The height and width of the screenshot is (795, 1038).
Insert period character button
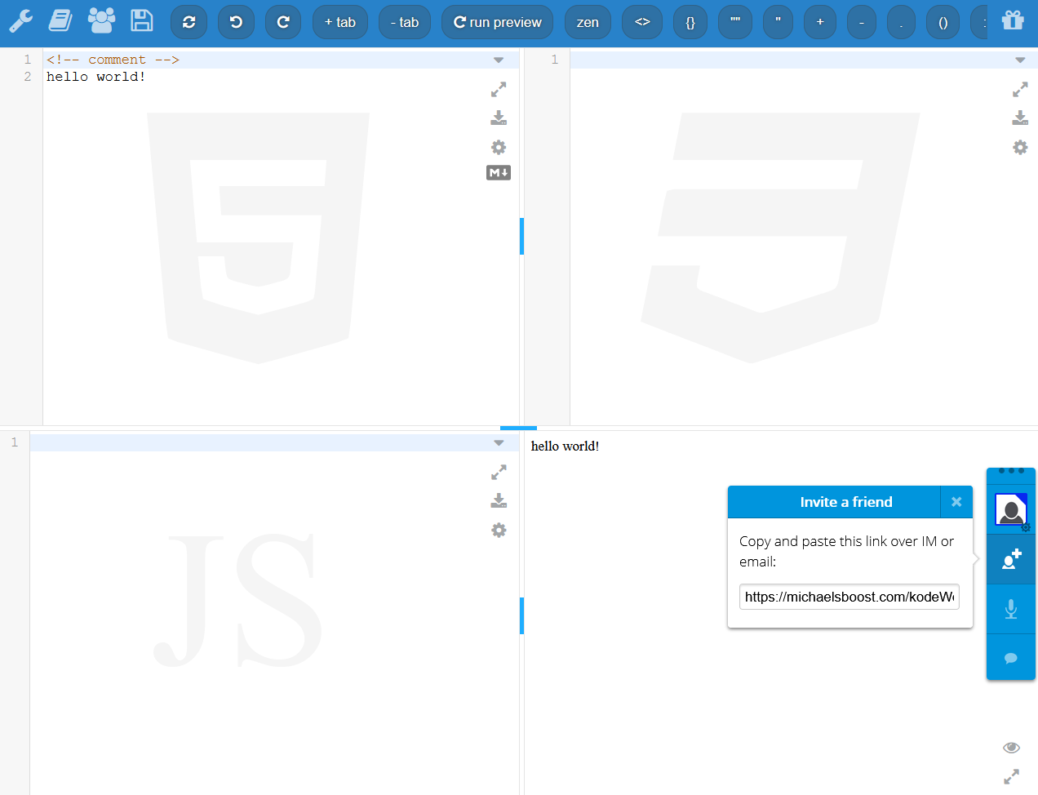[902, 22]
